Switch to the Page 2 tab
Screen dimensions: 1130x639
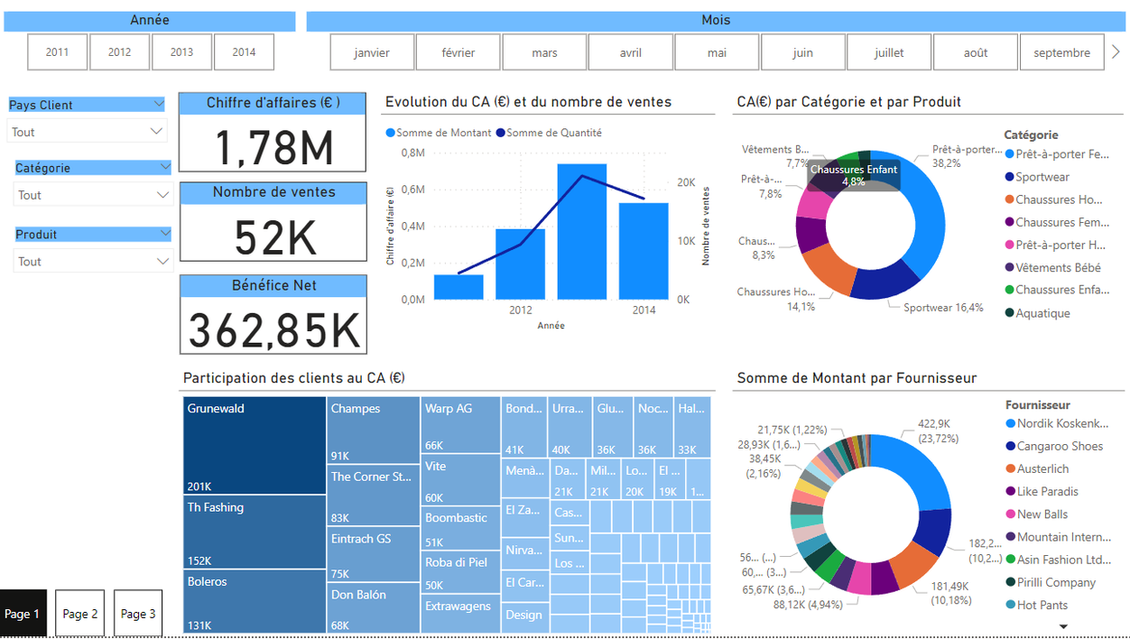pos(79,613)
